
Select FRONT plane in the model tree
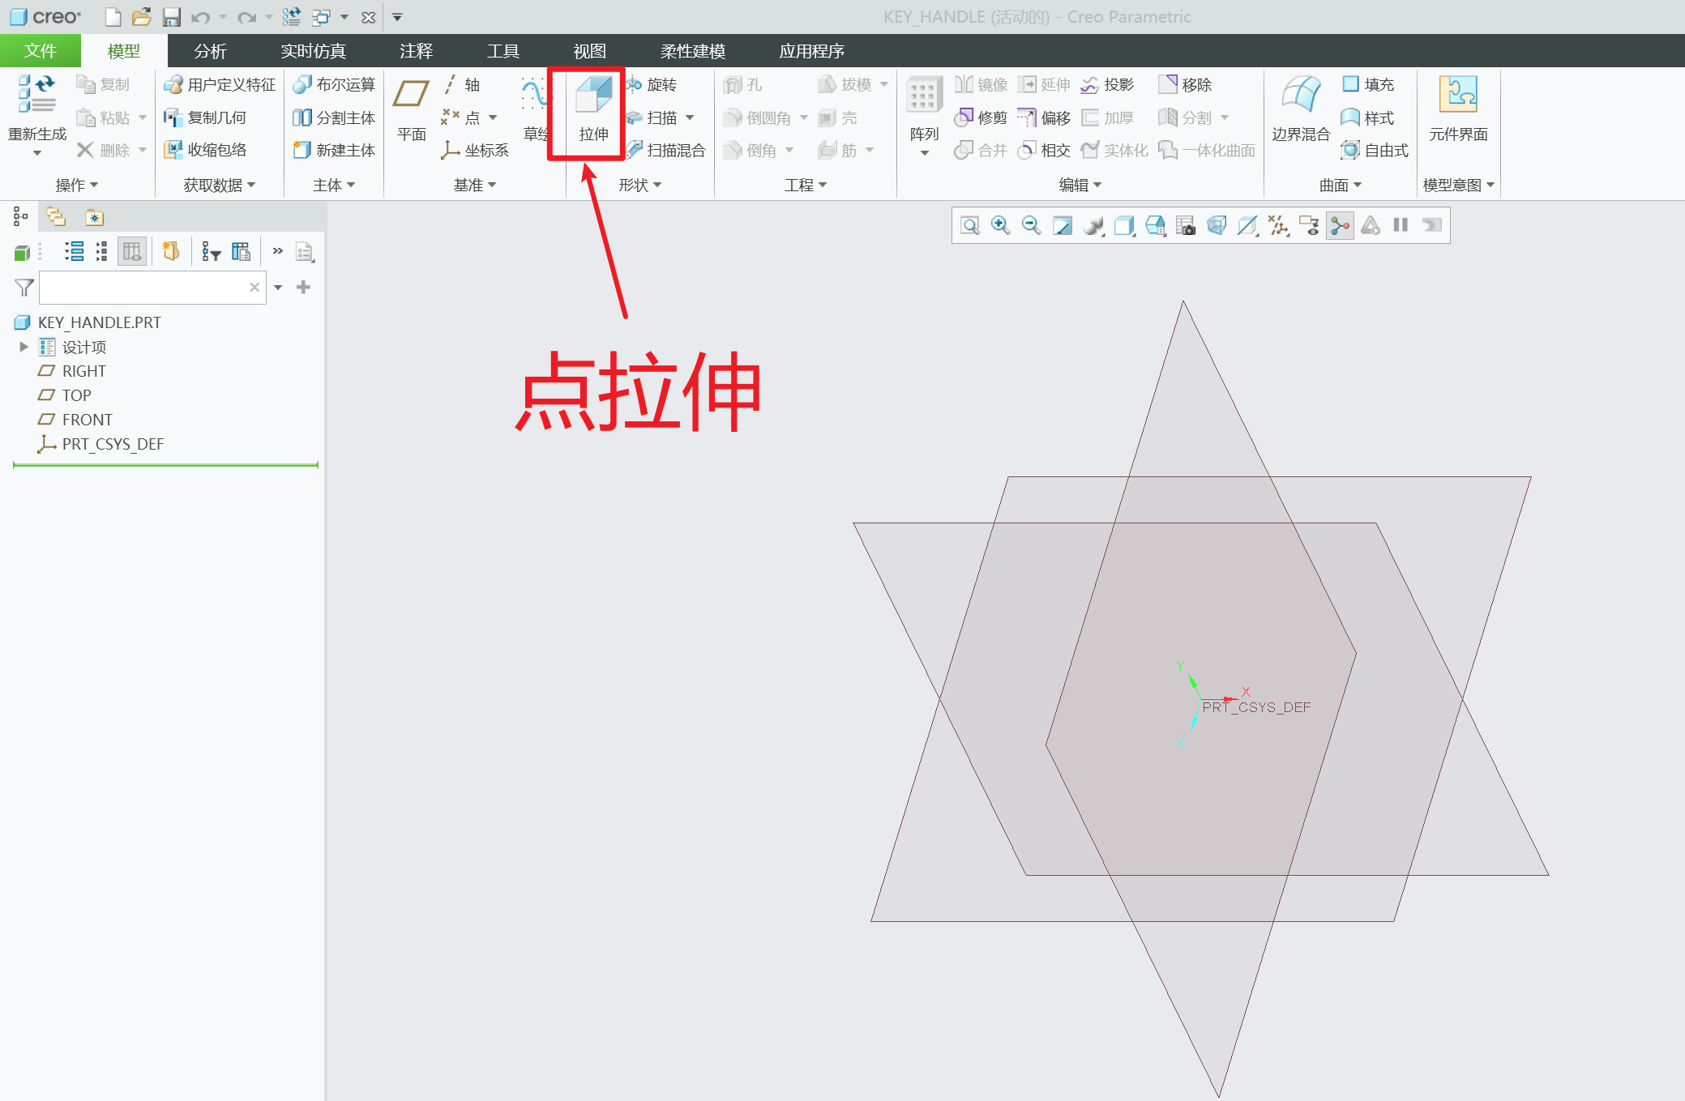click(x=87, y=420)
